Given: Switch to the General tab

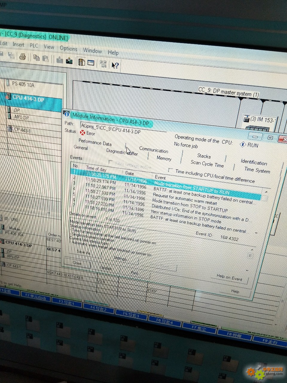Looking at the screenshot, I should point(81,148).
